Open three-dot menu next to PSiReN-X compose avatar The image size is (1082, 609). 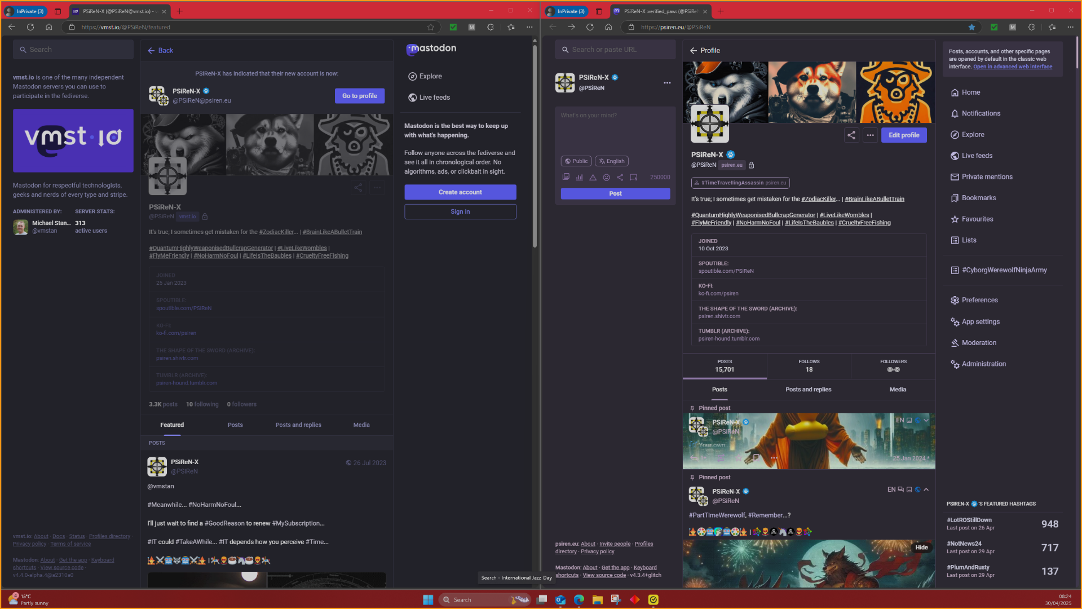(x=667, y=83)
